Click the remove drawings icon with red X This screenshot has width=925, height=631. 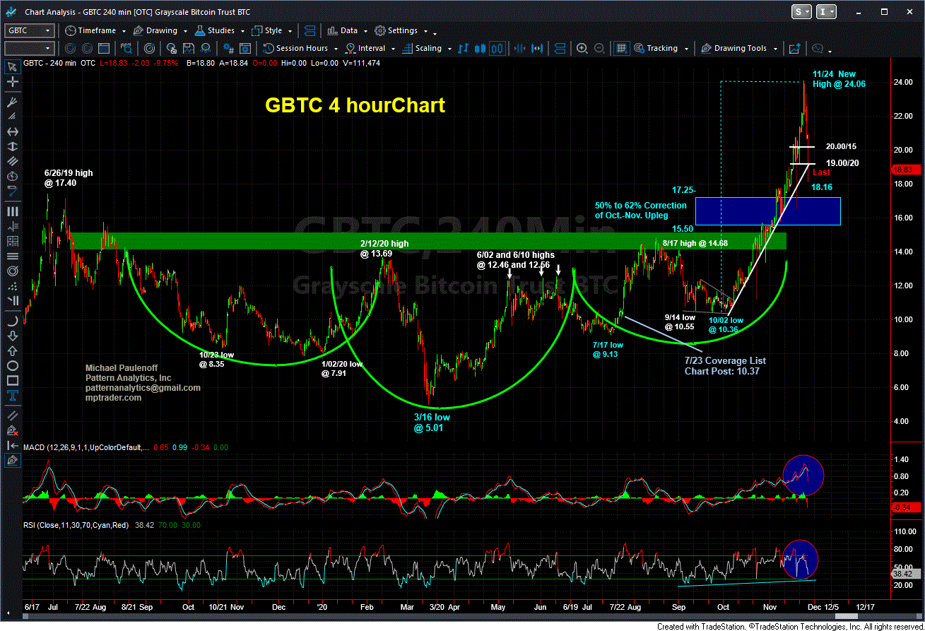tap(12, 430)
